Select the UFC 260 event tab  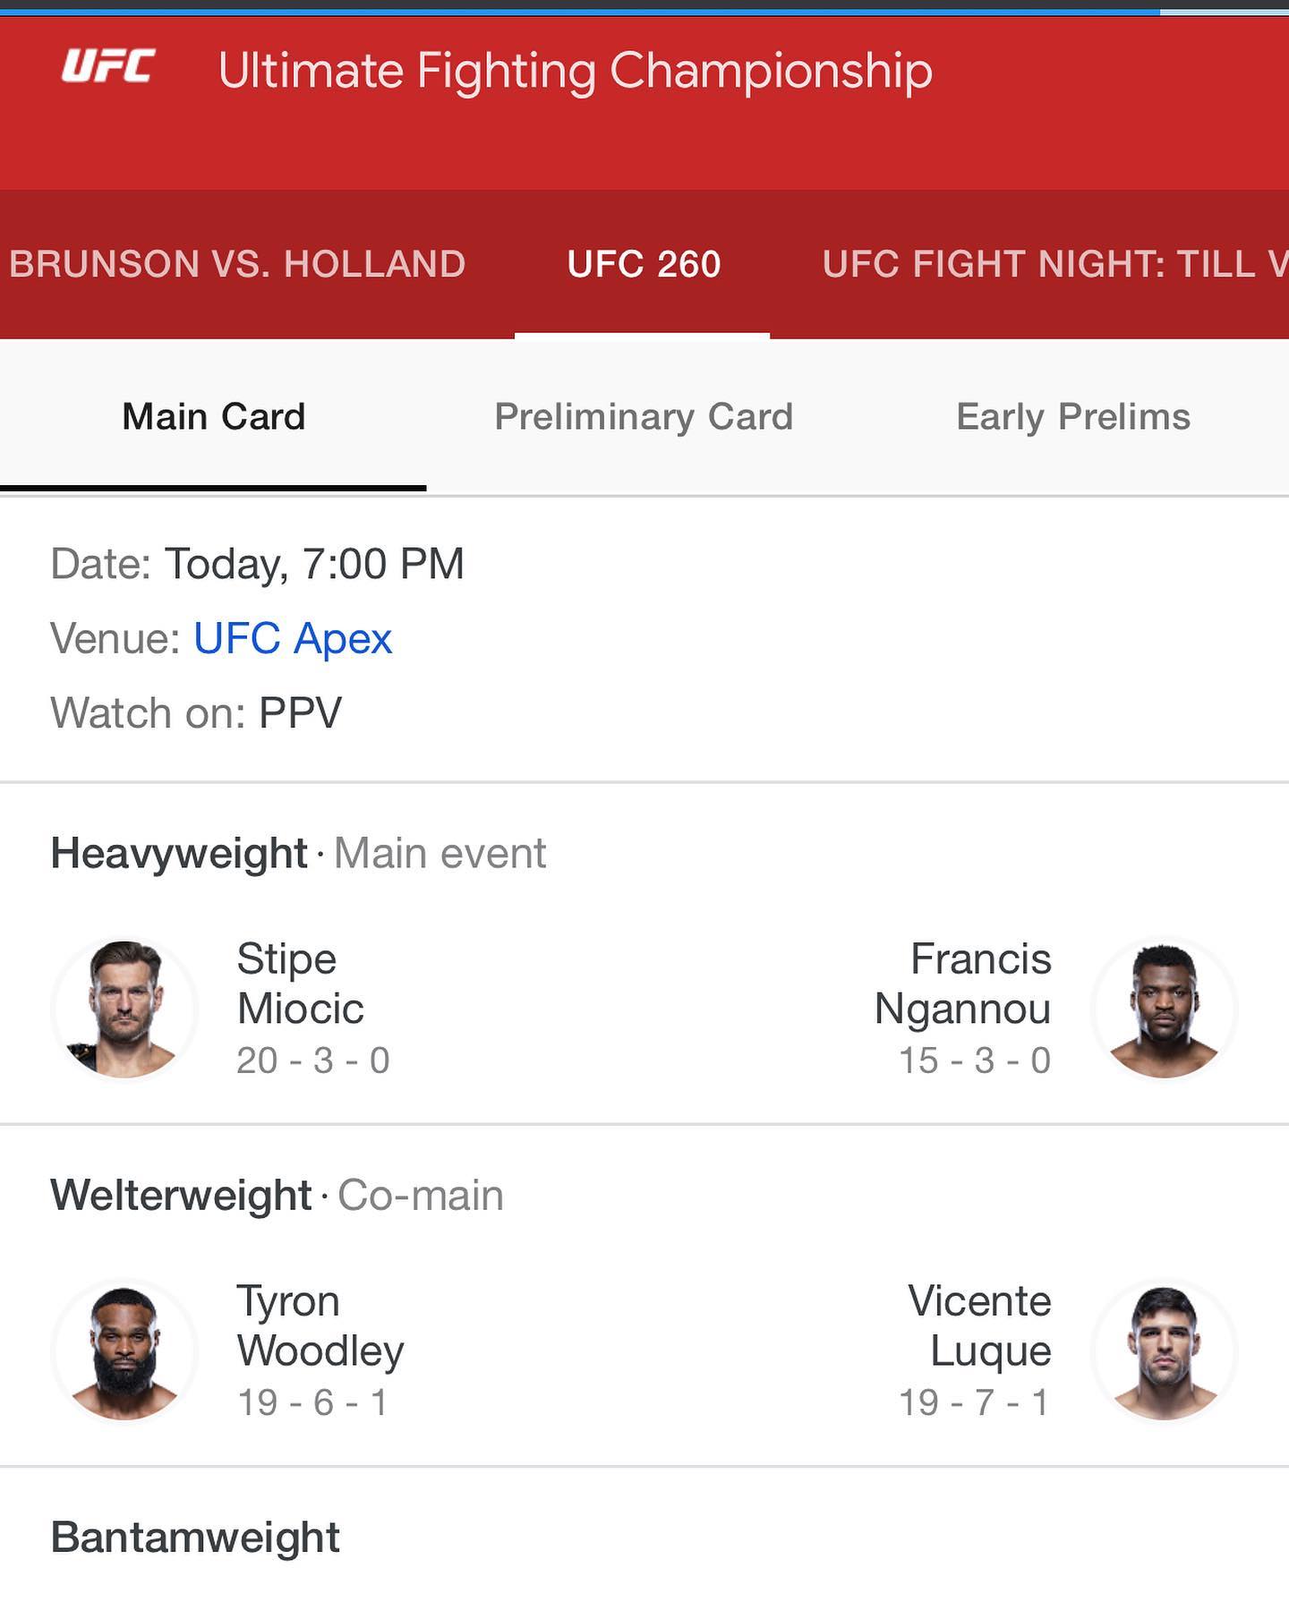tap(644, 264)
